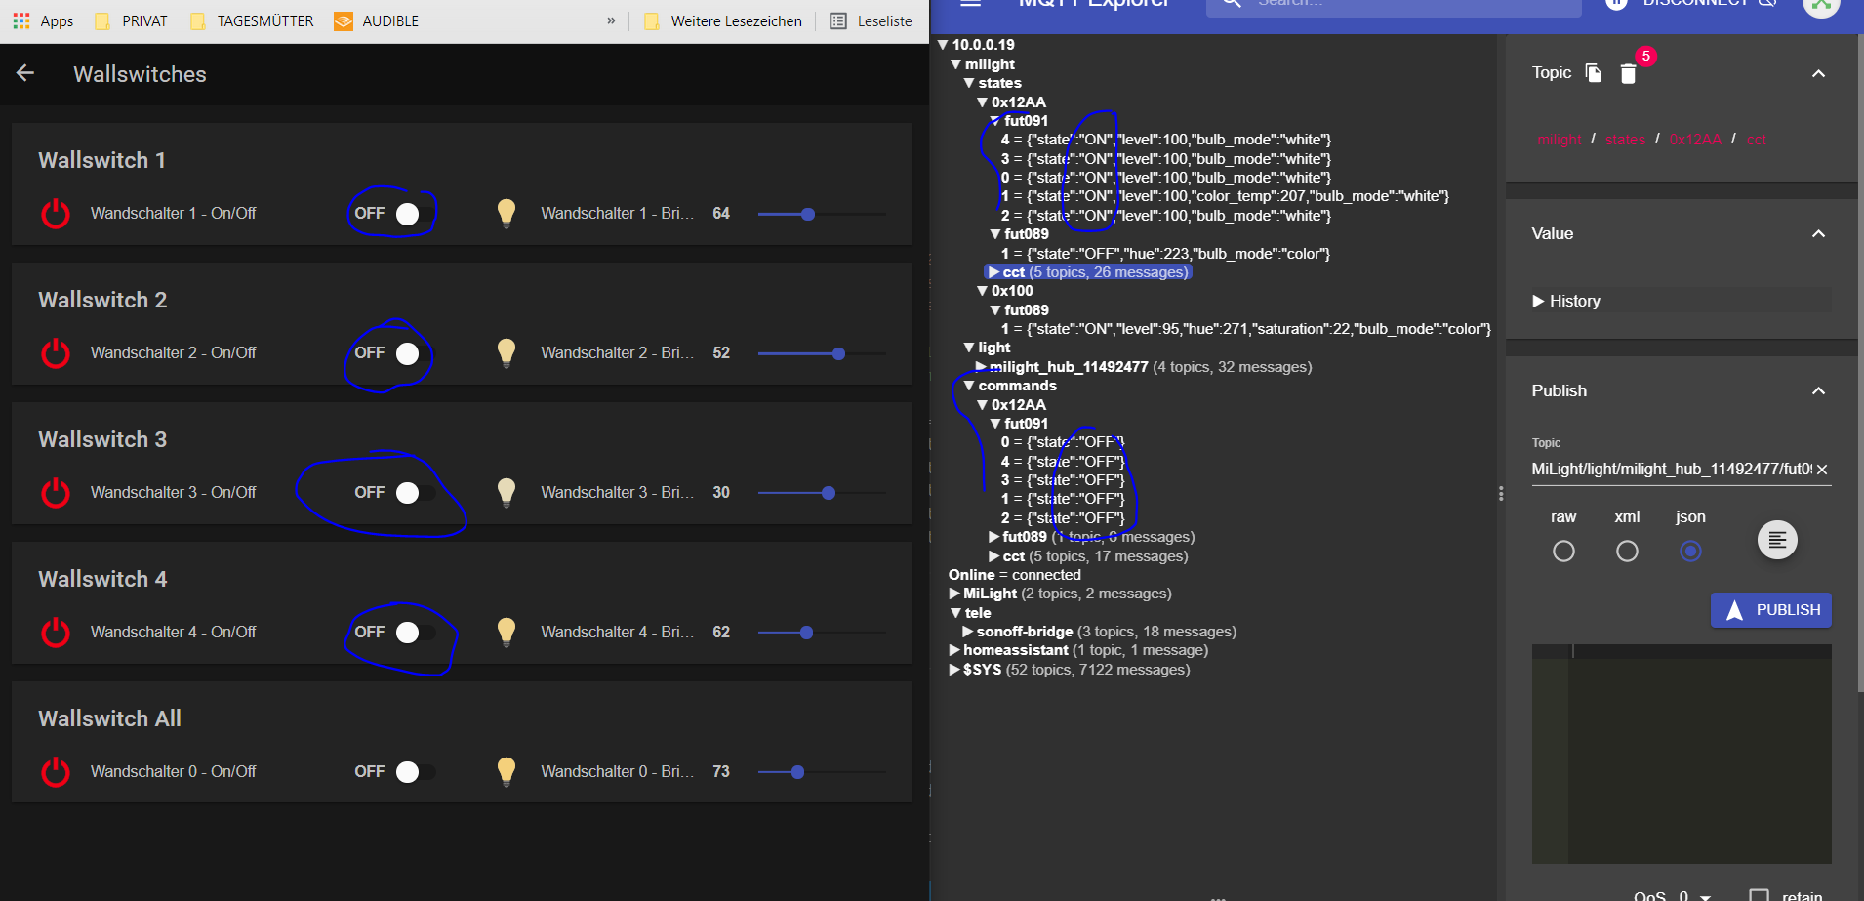Collapse the Publish panel with its chevron
The width and height of the screenshot is (1864, 901).
1818,391
